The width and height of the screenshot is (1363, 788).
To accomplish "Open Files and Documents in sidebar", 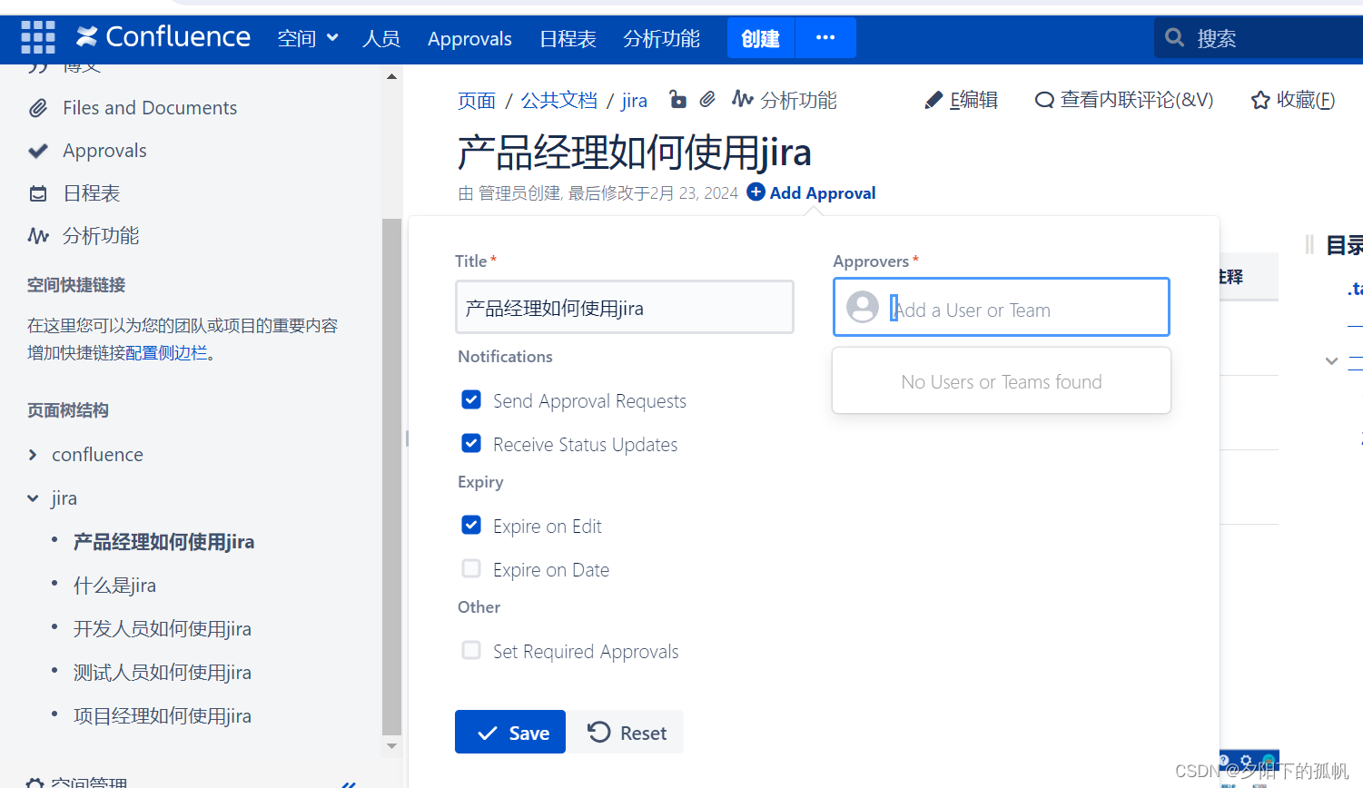I will pos(150,108).
